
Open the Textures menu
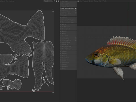(12, 1)
